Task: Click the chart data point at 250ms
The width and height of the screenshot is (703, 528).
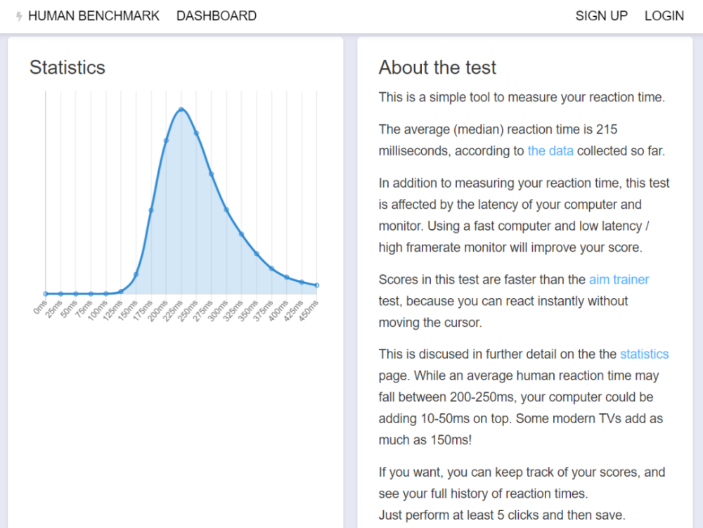Action: click(196, 133)
